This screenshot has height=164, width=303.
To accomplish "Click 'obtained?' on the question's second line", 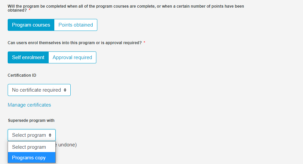I will tap(17, 10).
